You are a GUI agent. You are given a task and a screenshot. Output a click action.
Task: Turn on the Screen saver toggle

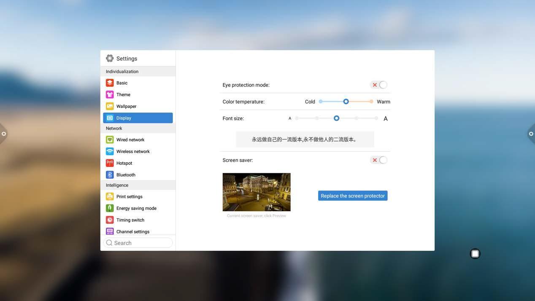(379, 160)
